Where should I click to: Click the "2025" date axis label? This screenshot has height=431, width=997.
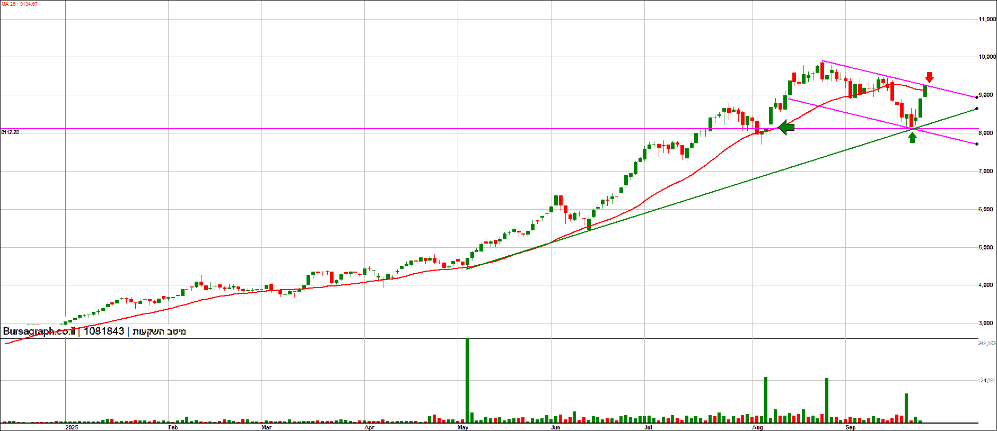72,427
